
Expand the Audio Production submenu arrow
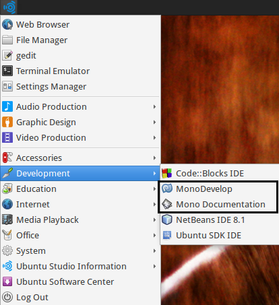[x=154, y=106]
